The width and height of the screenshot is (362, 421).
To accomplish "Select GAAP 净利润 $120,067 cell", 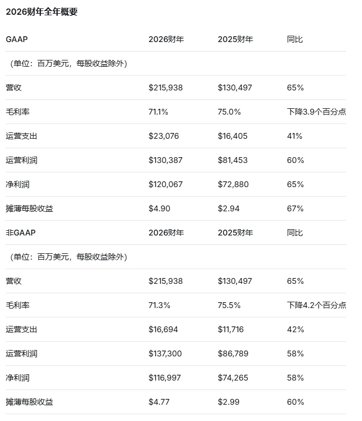I will click(x=165, y=184).
